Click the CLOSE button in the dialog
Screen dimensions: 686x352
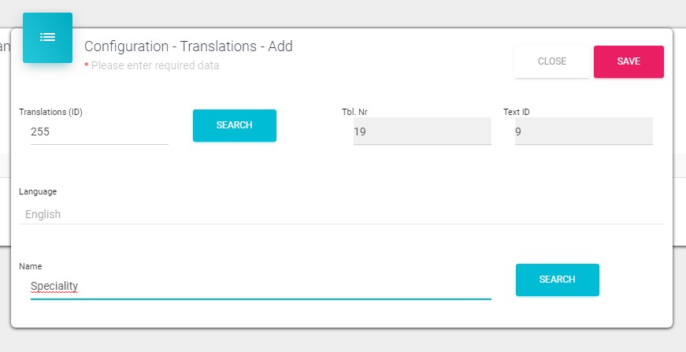(551, 61)
